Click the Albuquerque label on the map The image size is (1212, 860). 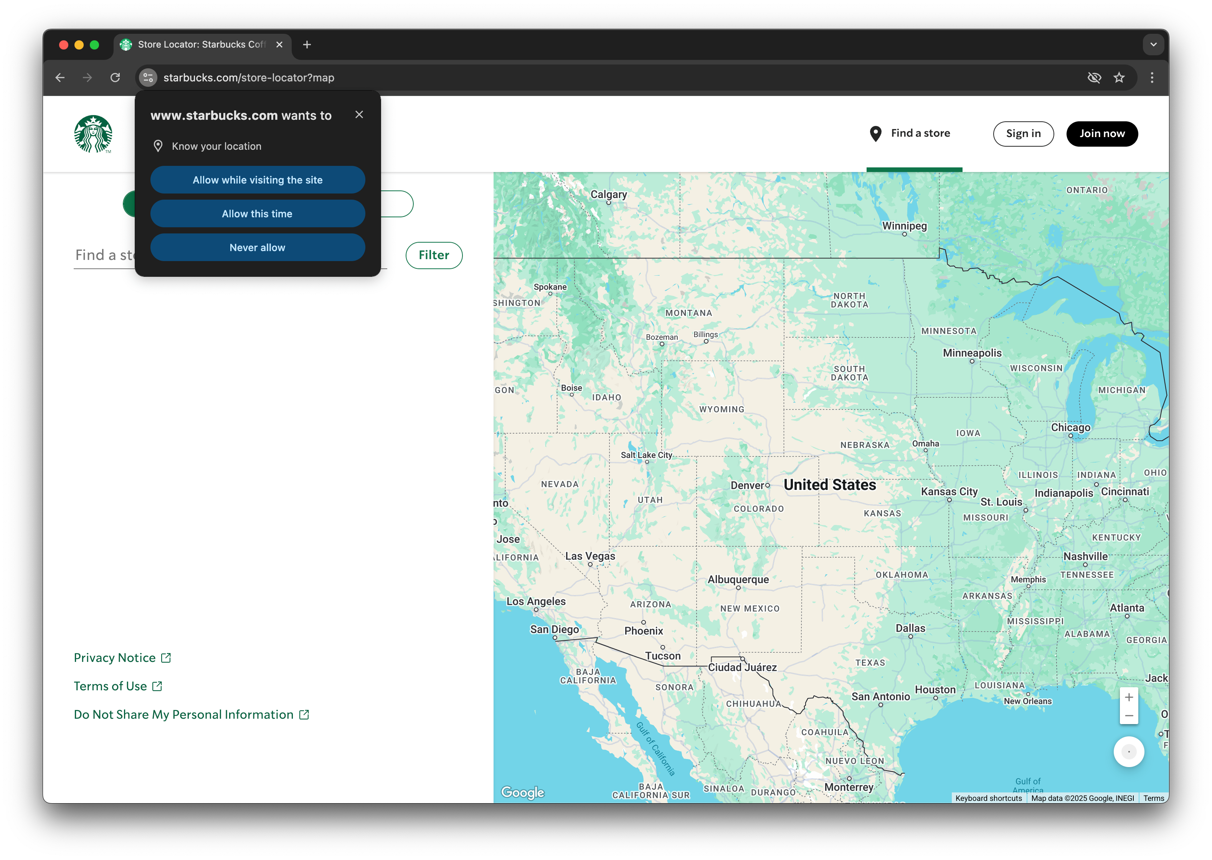pyautogui.click(x=738, y=579)
